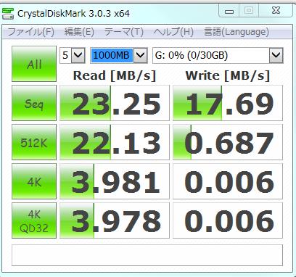296x277 pixels.
Task: Click the CrystalDiskMark title bar app icon
Action: [8, 13]
